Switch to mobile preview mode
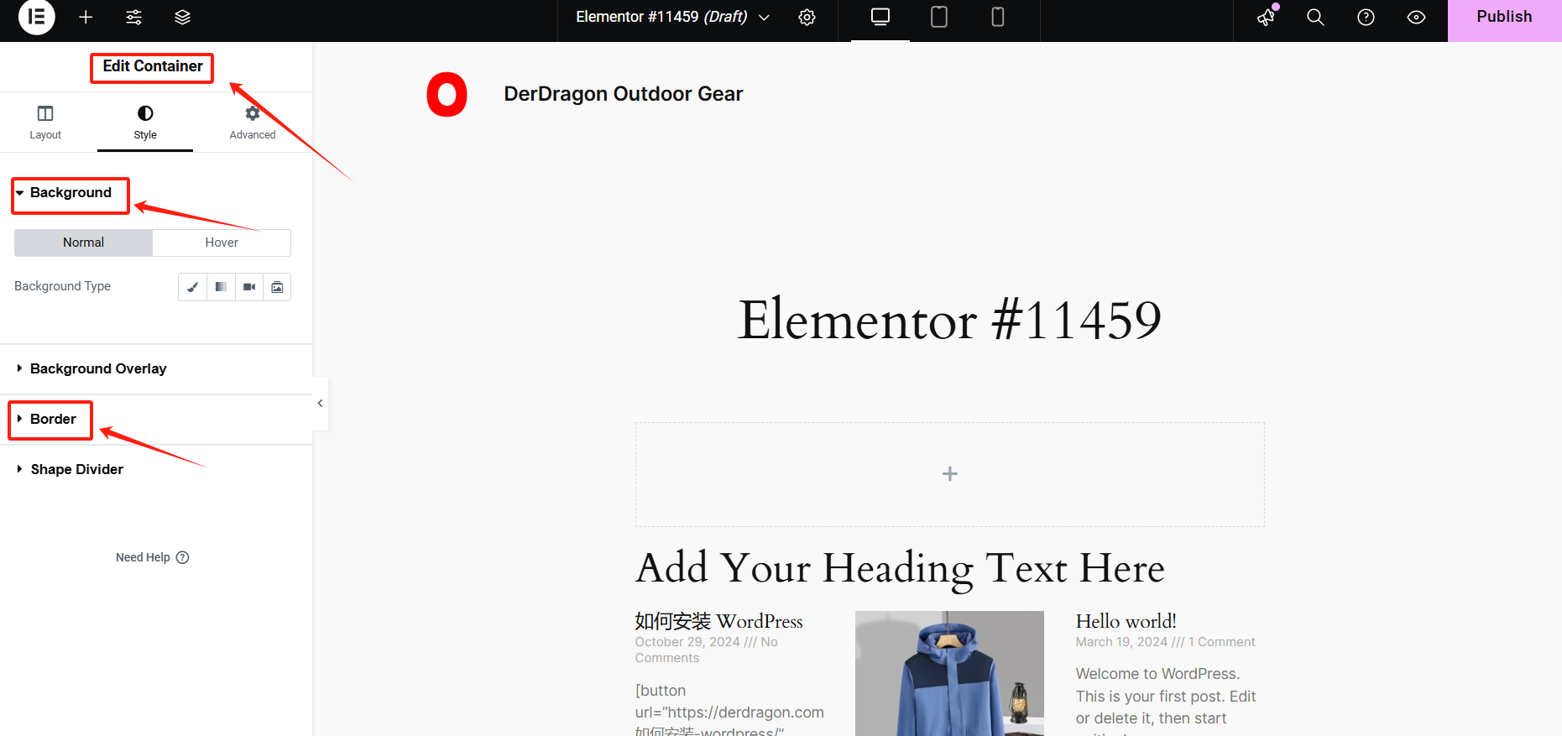 [x=998, y=17]
